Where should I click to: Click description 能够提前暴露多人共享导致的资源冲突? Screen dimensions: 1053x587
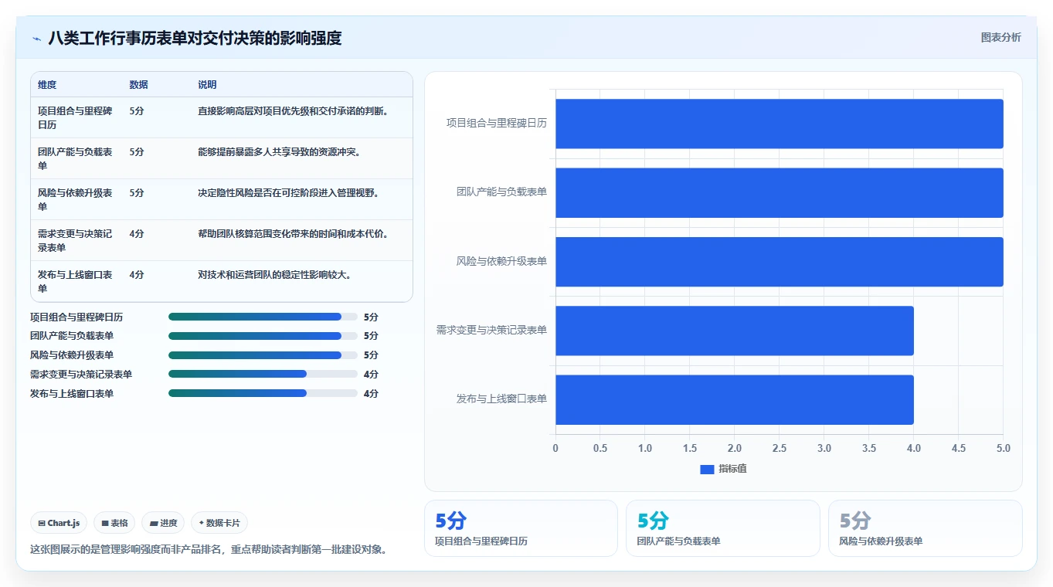click(279, 151)
